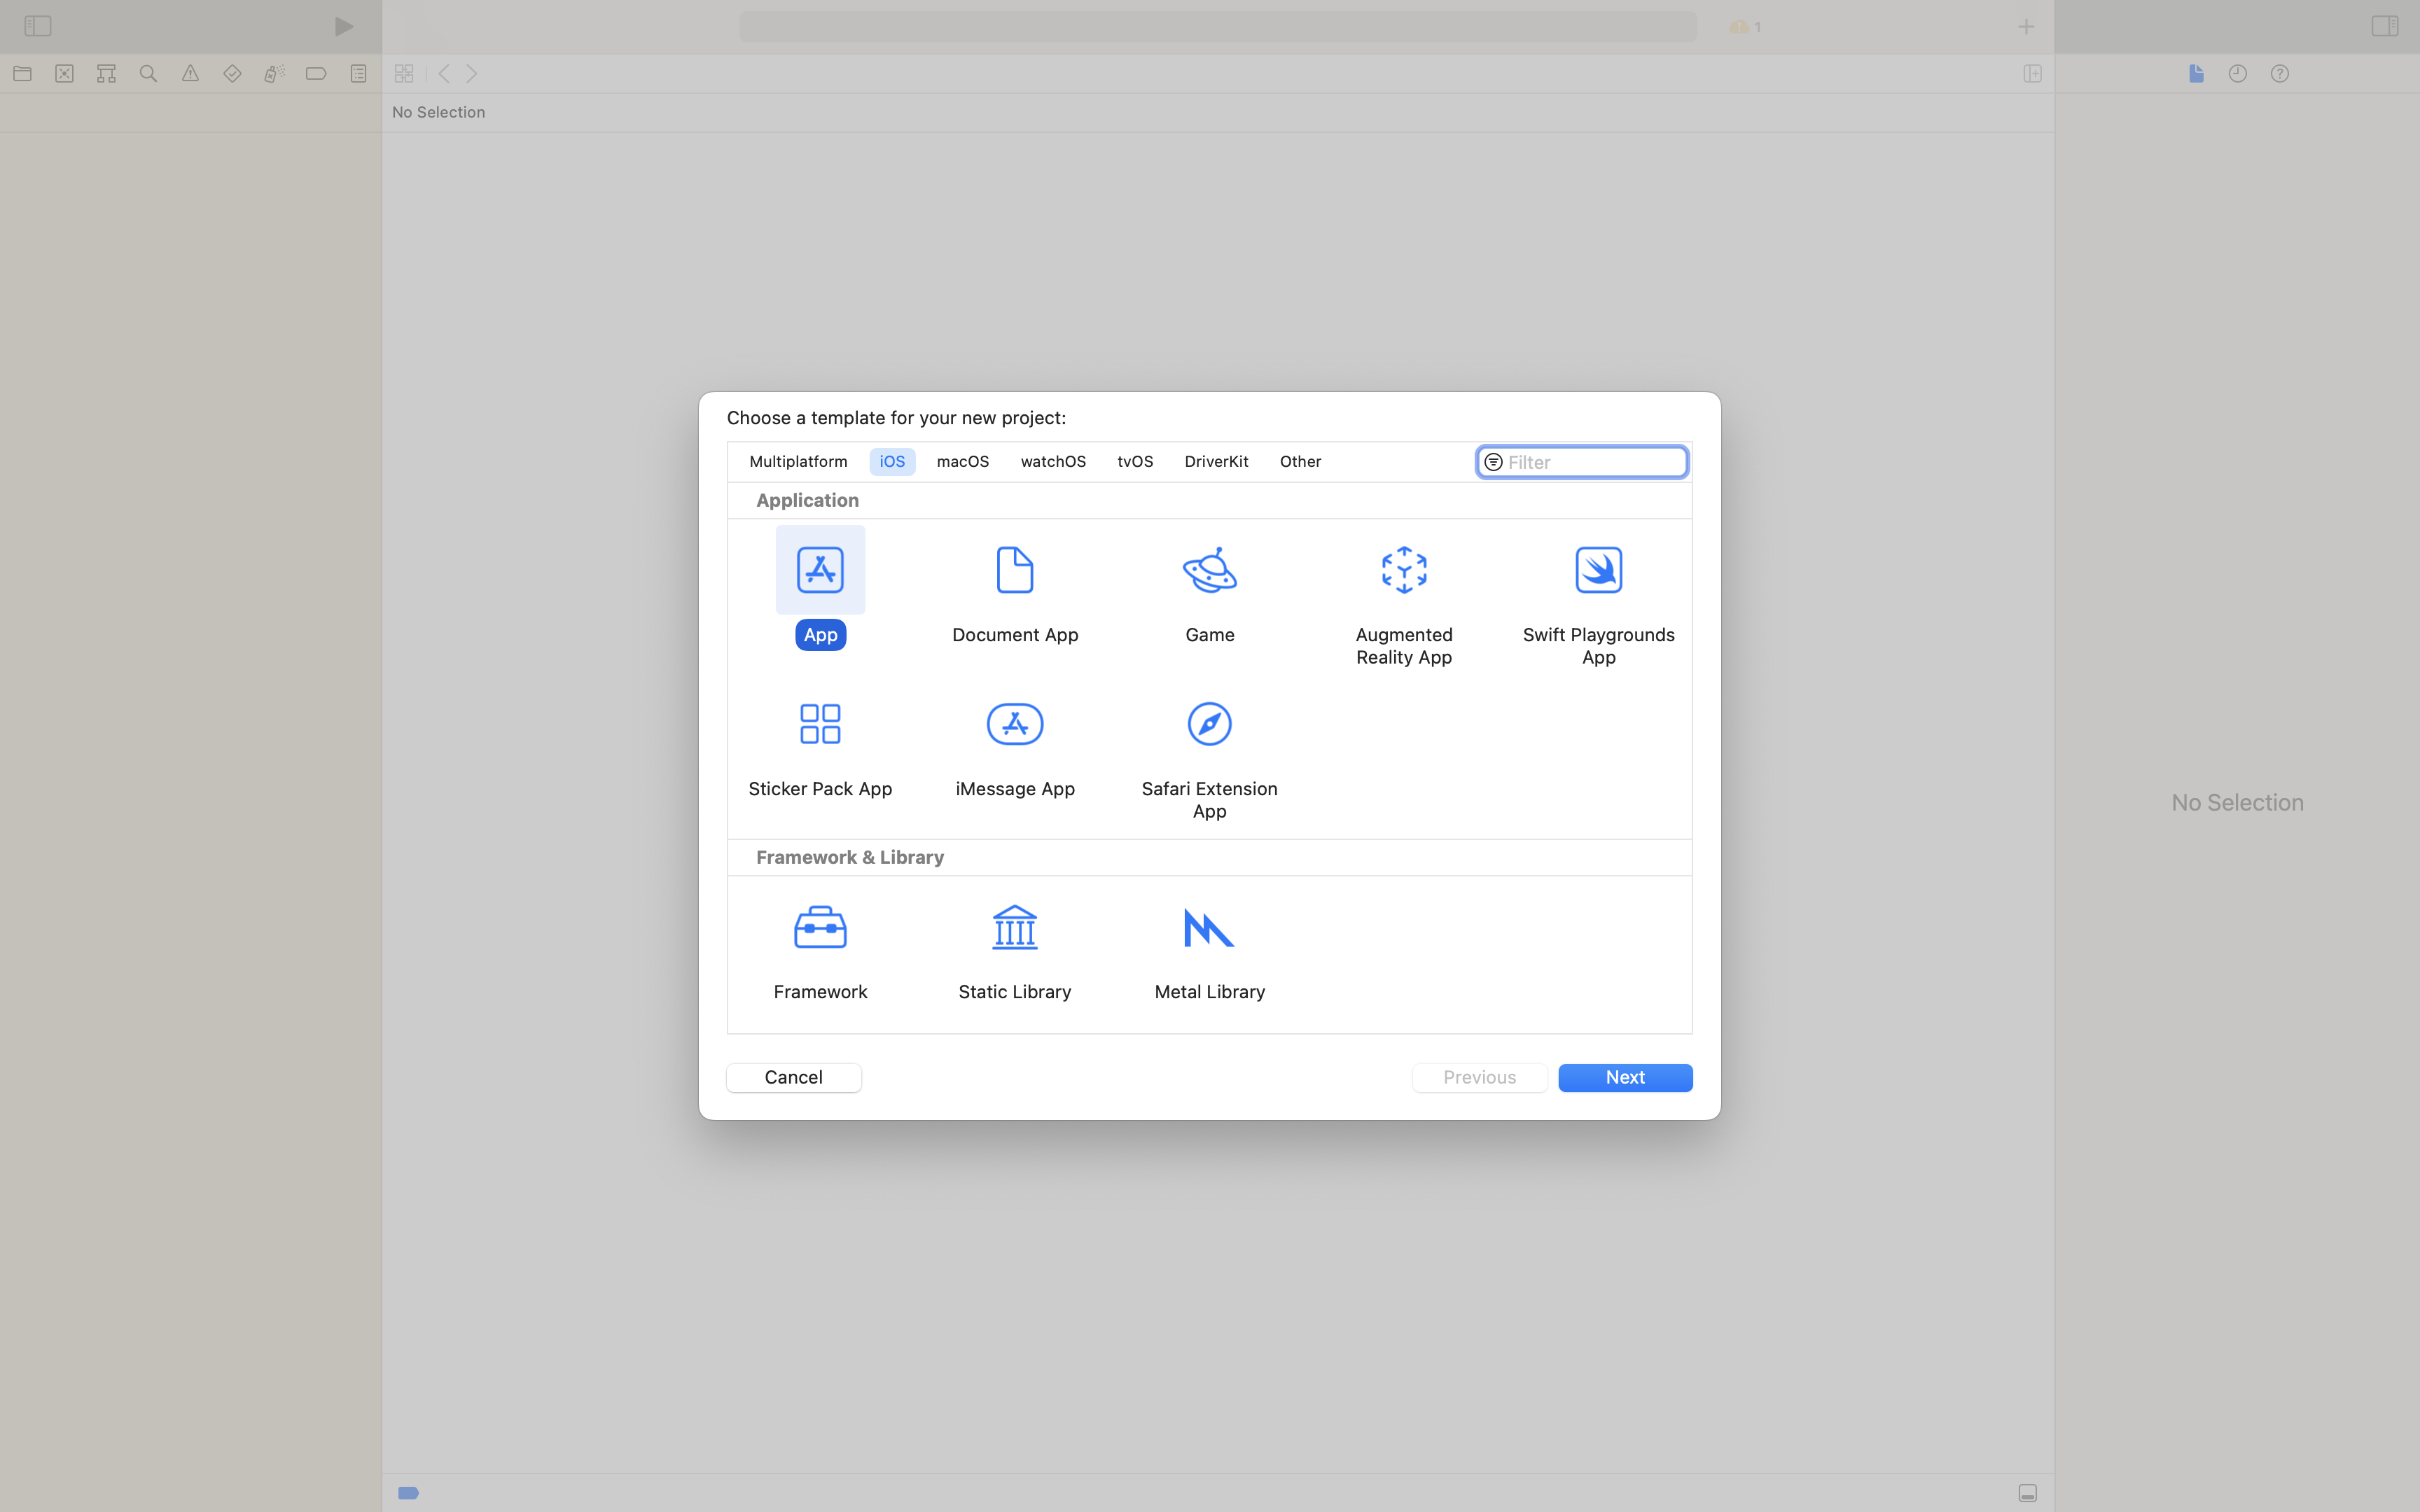Choose the Static Library template
The width and height of the screenshot is (2420, 1512).
click(x=1014, y=929)
